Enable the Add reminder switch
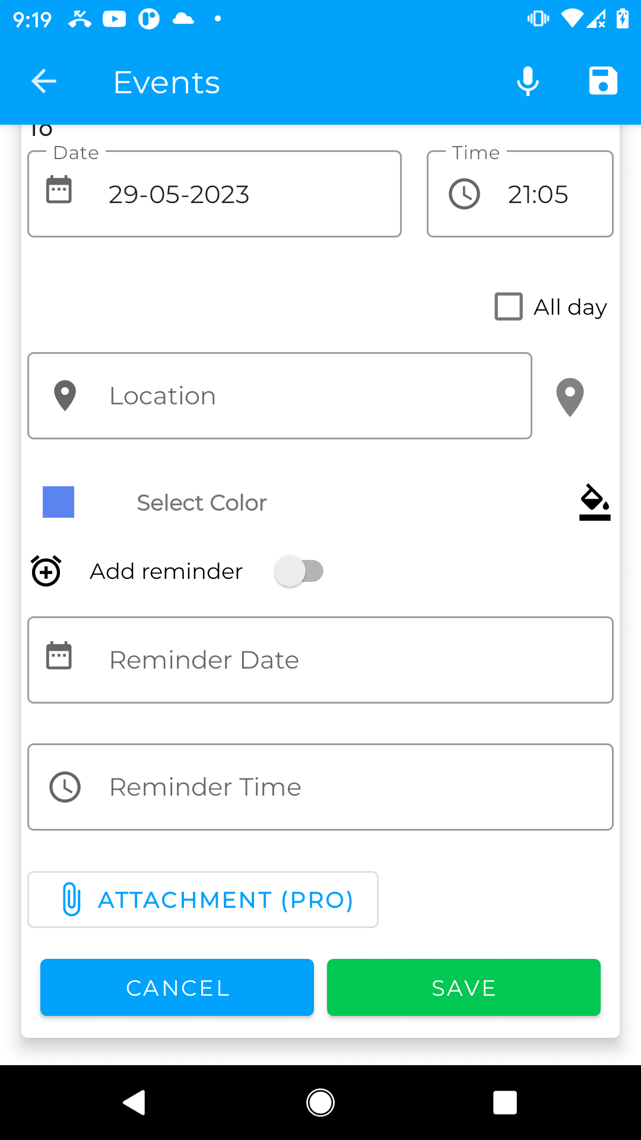 coord(299,571)
